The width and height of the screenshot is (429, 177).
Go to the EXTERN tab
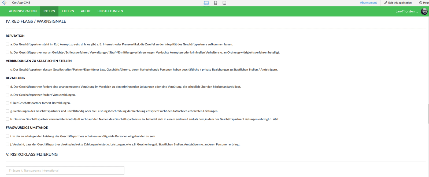68,11
